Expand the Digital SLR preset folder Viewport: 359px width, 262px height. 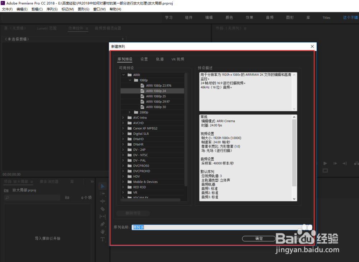[x=123, y=134]
